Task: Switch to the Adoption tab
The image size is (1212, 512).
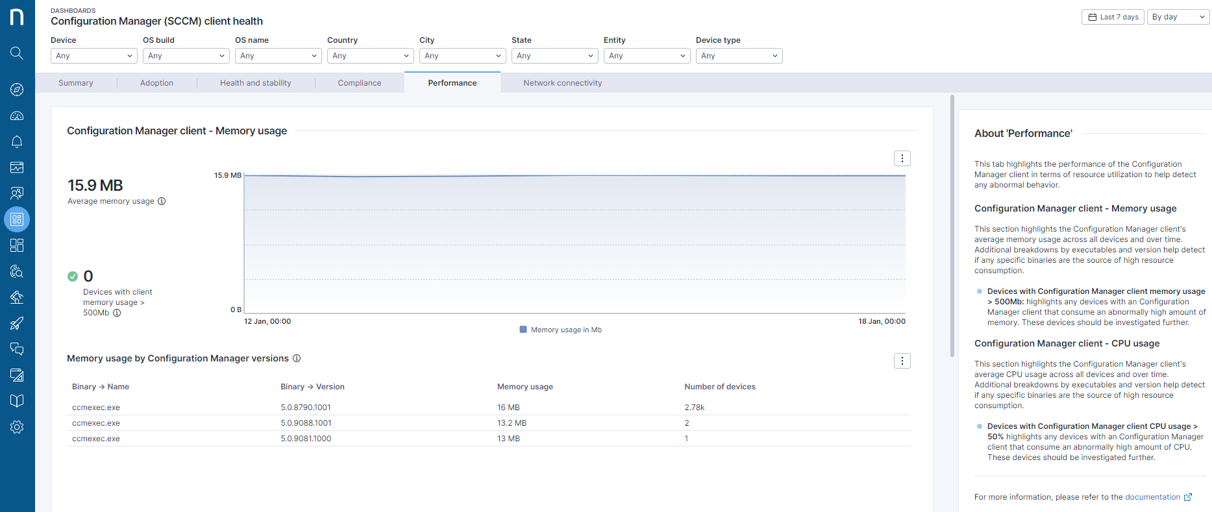Action: pyautogui.click(x=156, y=83)
